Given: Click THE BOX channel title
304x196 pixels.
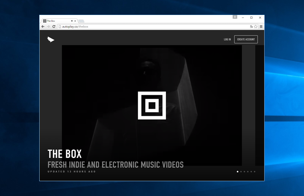Looking at the screenshot, I should click(65, 154).
